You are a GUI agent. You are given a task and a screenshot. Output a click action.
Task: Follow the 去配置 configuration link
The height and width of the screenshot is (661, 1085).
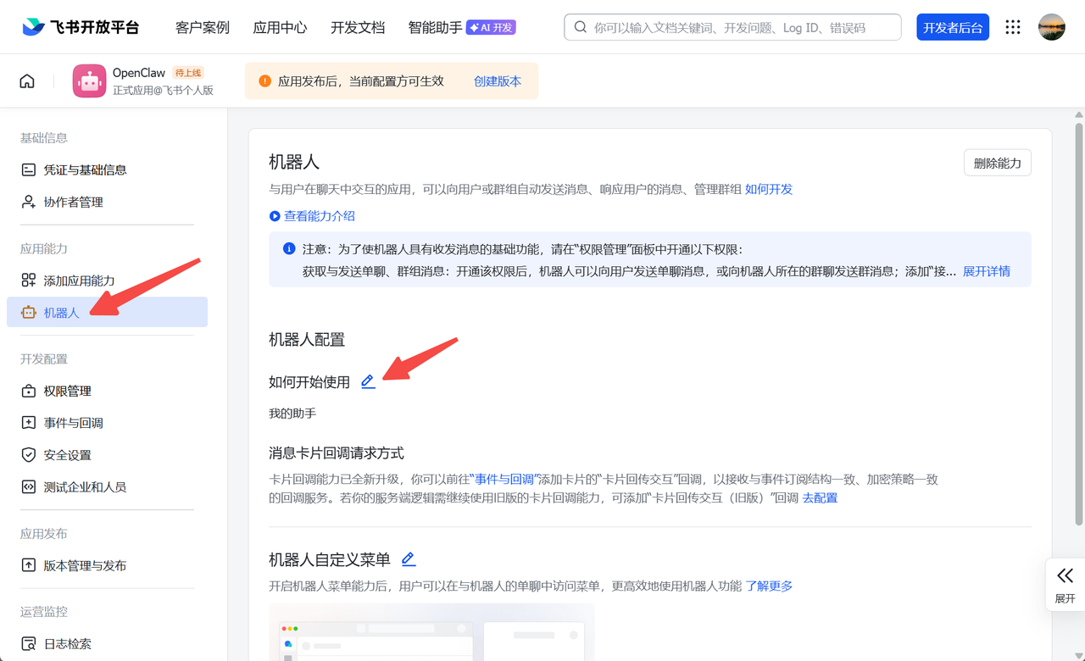pyautogui.click(x=820, y=497)
